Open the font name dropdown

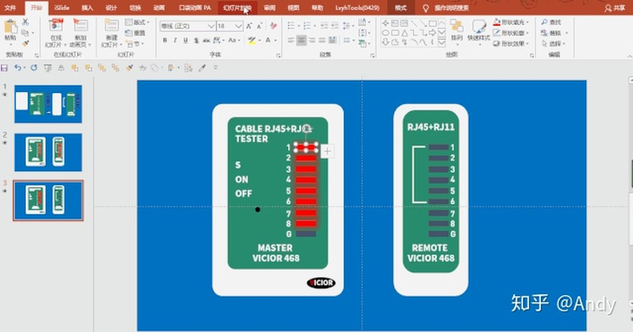[211, 26]
